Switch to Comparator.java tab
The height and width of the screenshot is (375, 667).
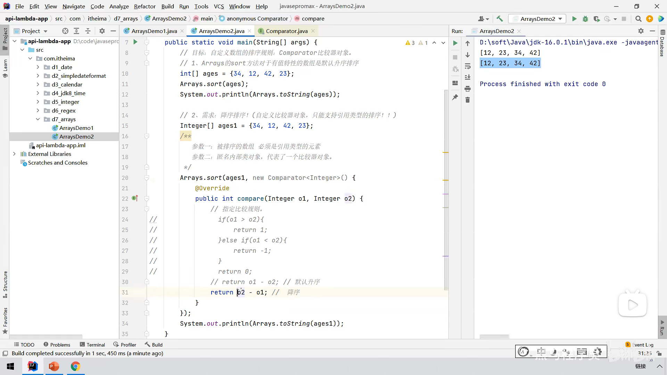[x=286, y=31]
